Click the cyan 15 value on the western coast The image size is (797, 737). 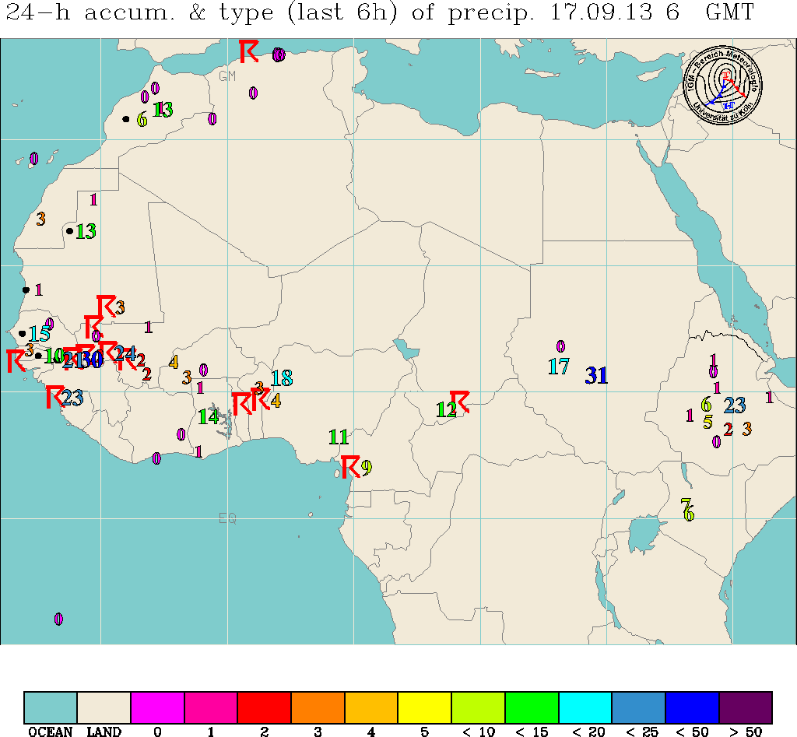click(x=39, y=334)
